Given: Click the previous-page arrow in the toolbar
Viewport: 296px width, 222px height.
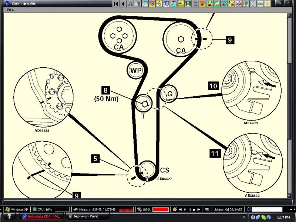Looking at the screenshot, I should coord(122,4).
